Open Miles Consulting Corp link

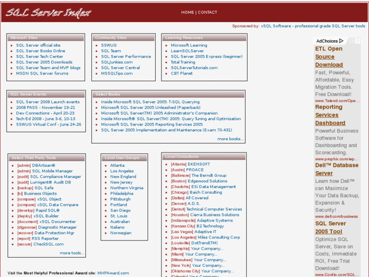[219, 237]
